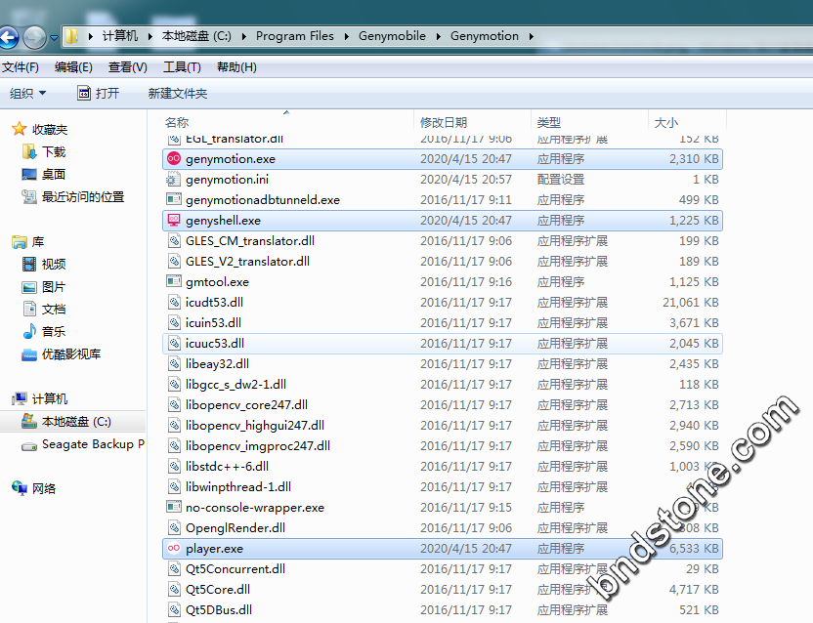Open the 工具(T) menu
Viewport: 813px width, 623px height.
182,67
